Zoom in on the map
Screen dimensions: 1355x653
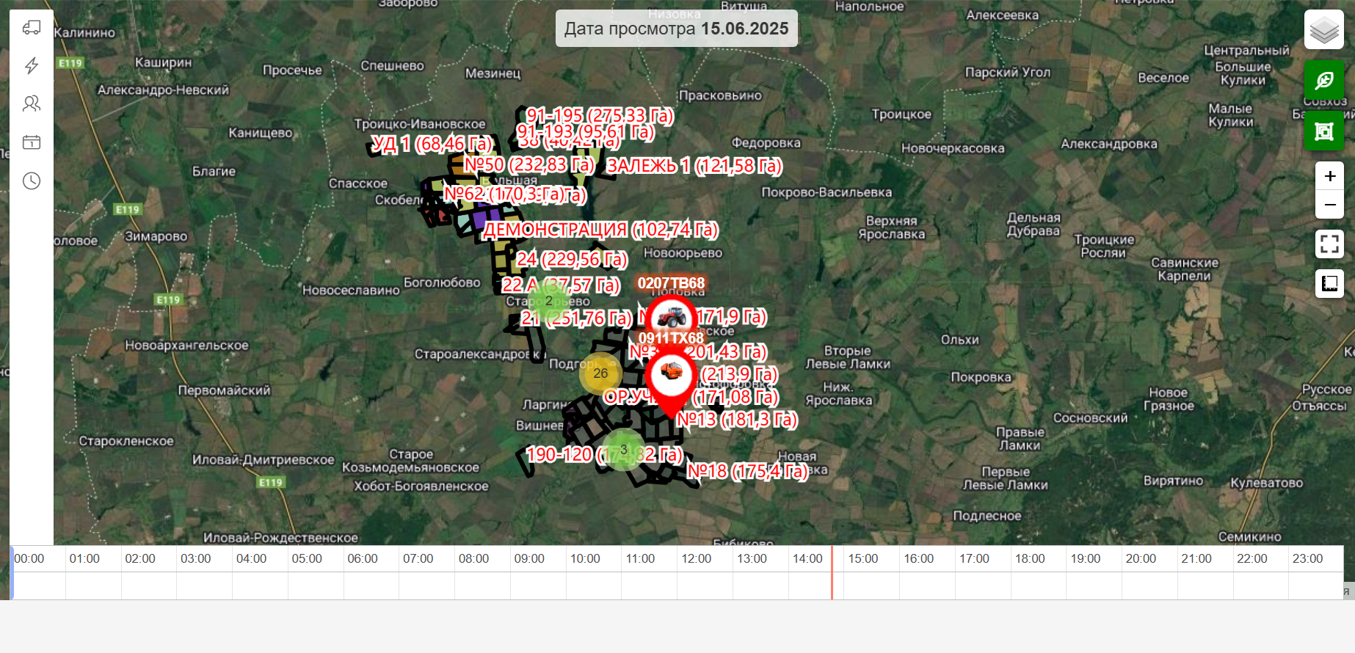pyautogui.click(x=1329, y=176)
